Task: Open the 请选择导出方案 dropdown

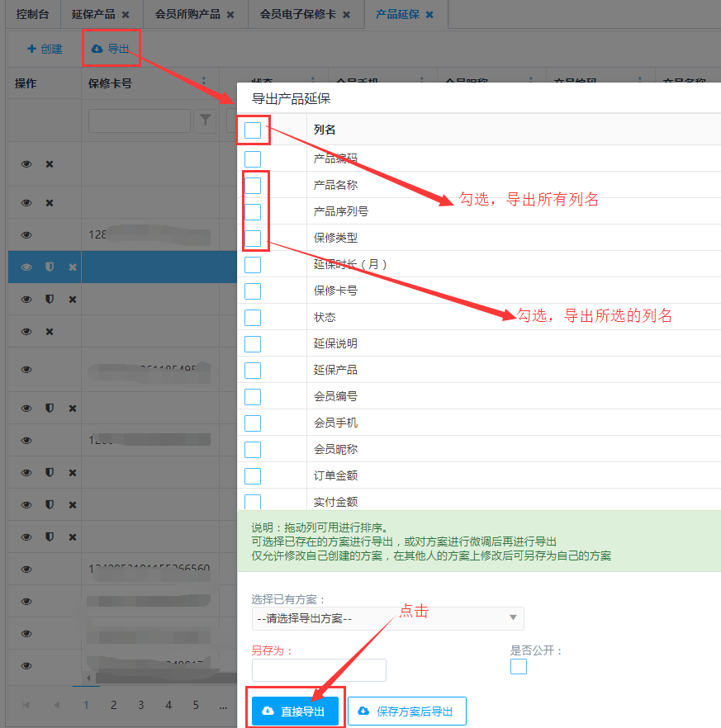Action: coord(387,617)
